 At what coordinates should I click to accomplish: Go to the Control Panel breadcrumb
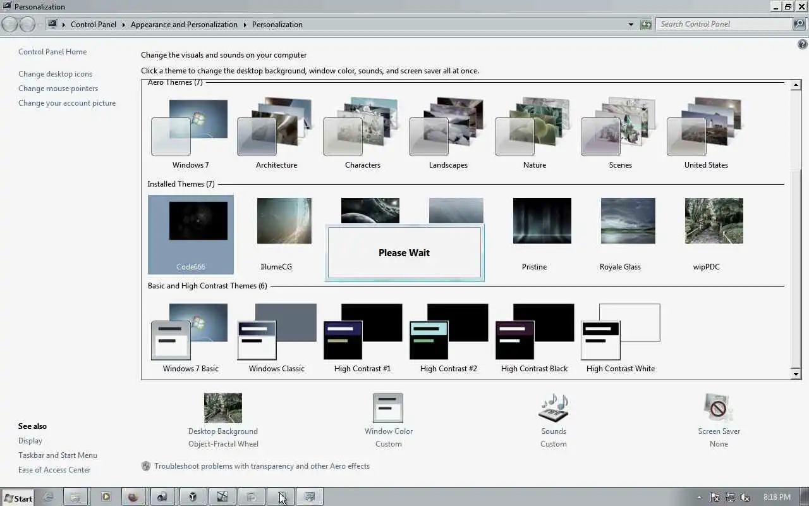(x=94, y=25)
